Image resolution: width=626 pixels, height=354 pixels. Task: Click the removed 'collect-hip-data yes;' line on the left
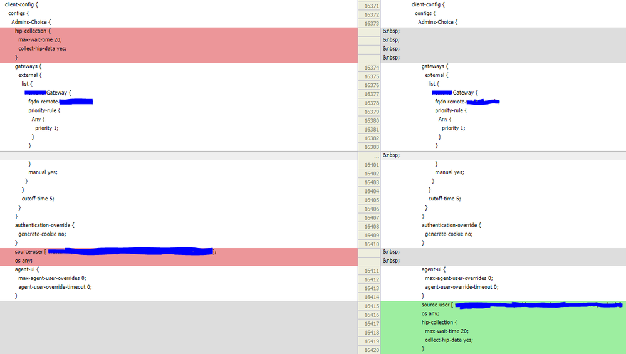[x=179, y=49]
